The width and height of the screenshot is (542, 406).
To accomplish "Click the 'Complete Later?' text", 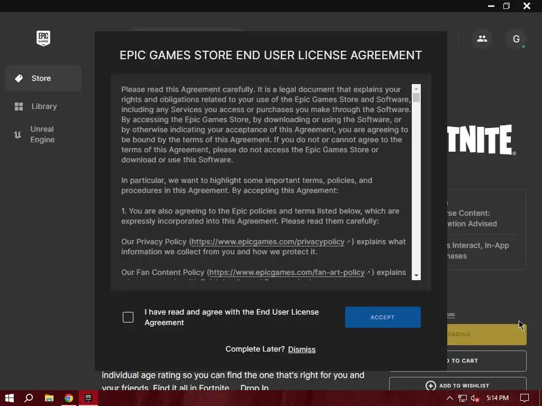I will point(255,349).
